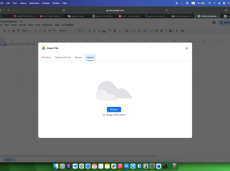Open the Bookmarks menu in the menu bar
Image resolution: width=230 pixels, height=171 pixels.
coord(34,3)
